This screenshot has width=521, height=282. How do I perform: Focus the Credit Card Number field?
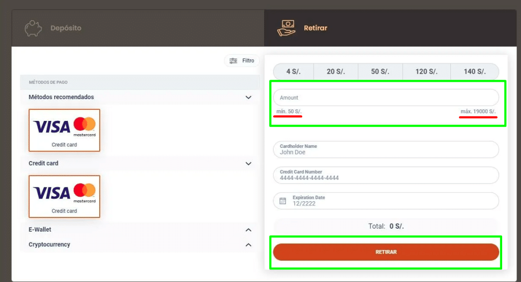pyautogui.click(x=386, y=175)
